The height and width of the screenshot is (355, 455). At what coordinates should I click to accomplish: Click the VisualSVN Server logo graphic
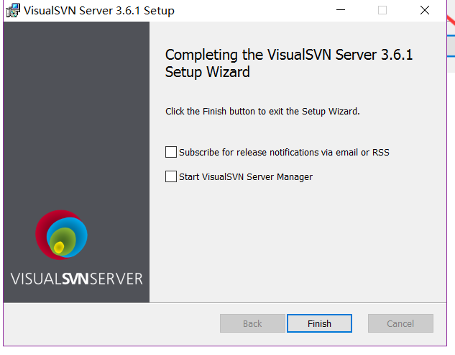click(x=61, y=235)
